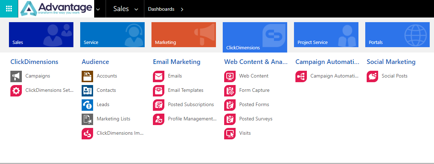Expand the dropdown next to Advantage logo
The width and height of the screenshot is (434, 164).
click(98, 9)
